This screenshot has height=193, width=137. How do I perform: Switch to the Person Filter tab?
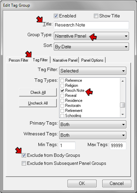[x=18, y=60]
